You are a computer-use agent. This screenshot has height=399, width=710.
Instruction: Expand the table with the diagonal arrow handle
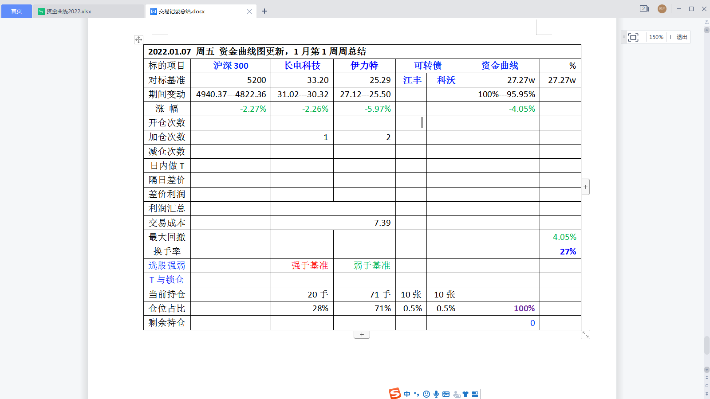click(x=586, y=335)
